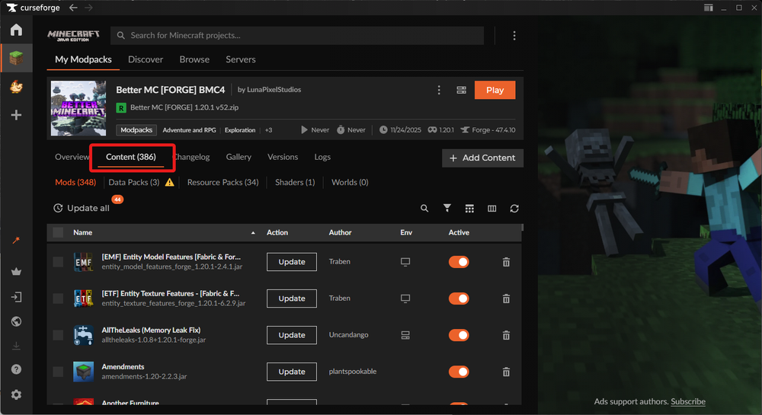Open the Overview tab

72,157
